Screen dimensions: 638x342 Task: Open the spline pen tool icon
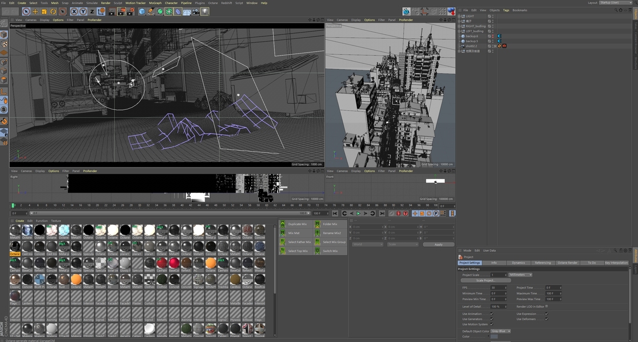tap(151, 11)
